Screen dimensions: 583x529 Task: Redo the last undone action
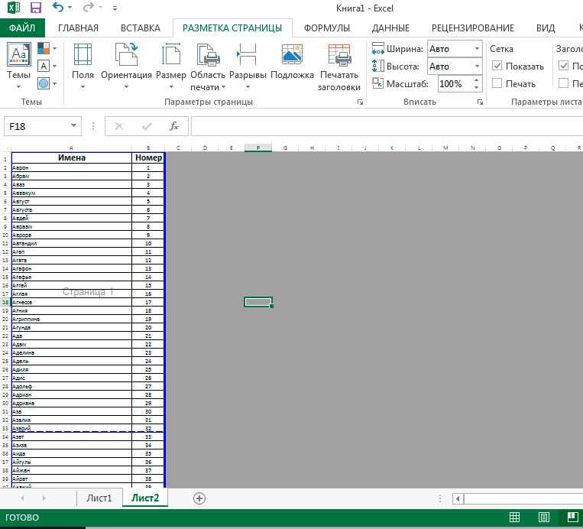88,8
